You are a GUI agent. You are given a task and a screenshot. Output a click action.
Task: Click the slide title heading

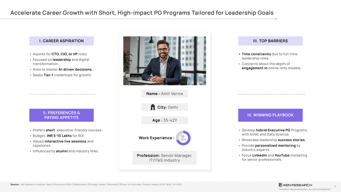(142, 13)
